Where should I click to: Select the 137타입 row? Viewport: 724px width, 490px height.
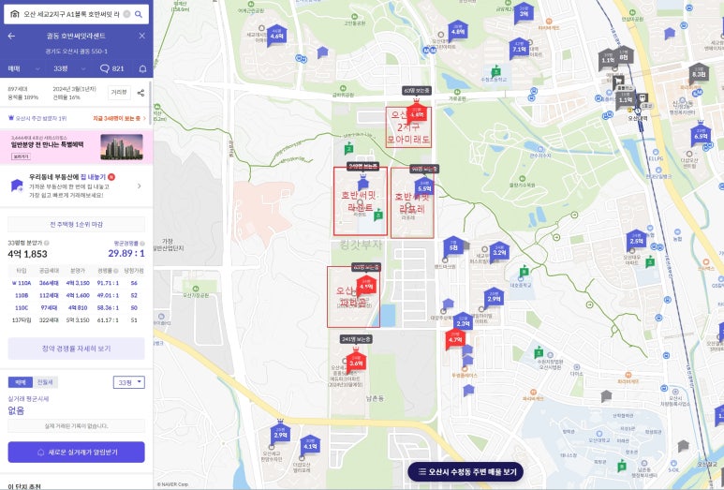click(x=76, y=320)
